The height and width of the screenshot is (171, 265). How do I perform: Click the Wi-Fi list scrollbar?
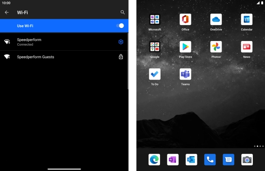(128, 61)
